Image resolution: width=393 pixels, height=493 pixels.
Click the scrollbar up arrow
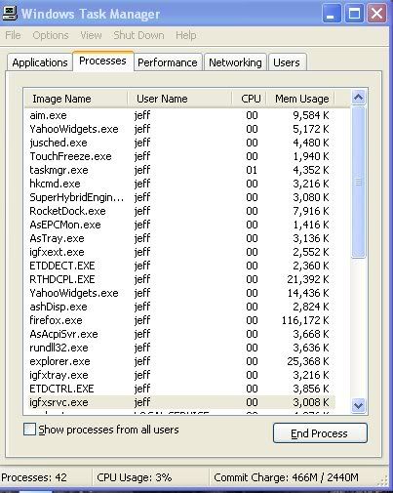point(359,98)
